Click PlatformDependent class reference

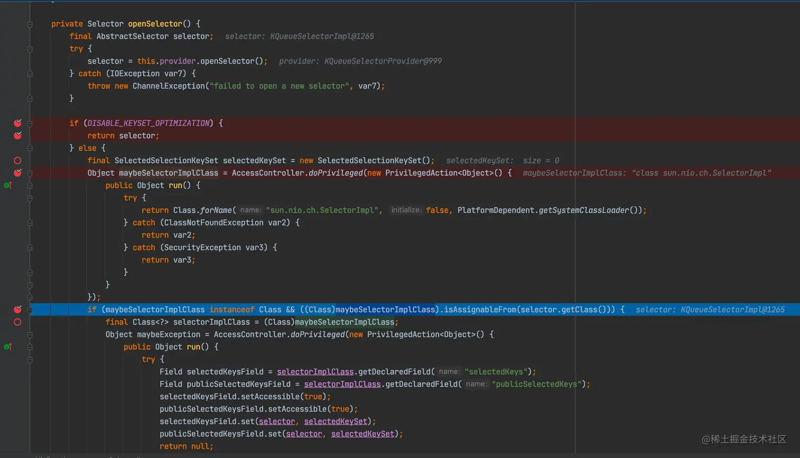[495, 210]
